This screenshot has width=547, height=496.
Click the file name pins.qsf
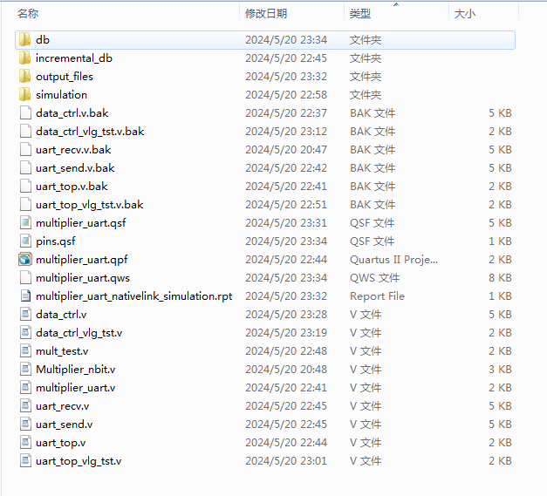coord(56,241)
